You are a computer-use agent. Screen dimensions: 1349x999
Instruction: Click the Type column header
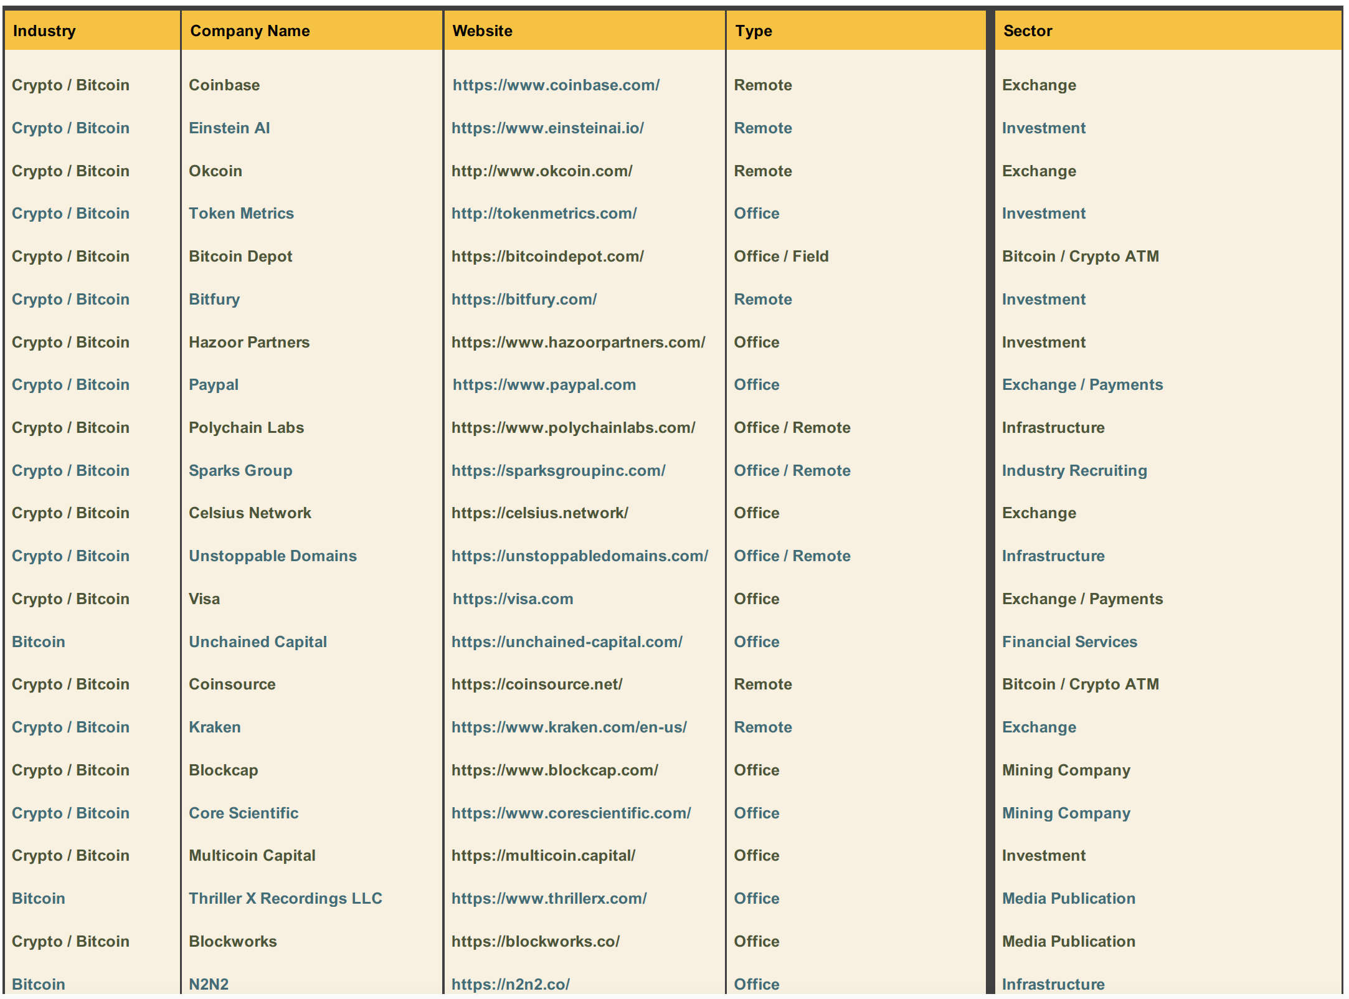pyautogui.click(x=856, y=31)
